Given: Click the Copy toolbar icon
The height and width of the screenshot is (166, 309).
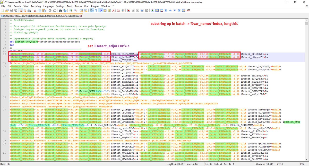Looking at the screenshot, I should coord(39,11).
